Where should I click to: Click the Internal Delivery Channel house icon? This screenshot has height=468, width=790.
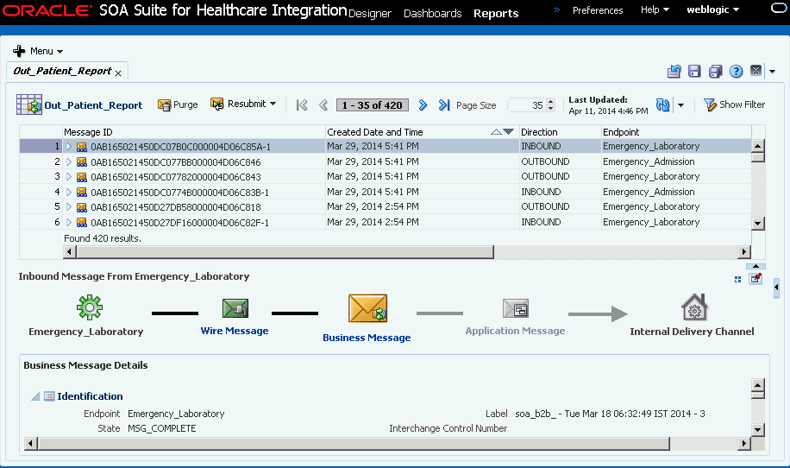694,307
